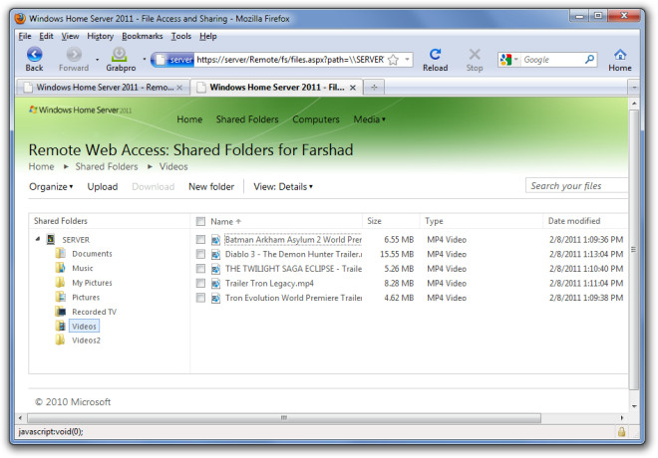Open the back/forward history dropdown arrow
658x458 pixels.
point(97,60)
